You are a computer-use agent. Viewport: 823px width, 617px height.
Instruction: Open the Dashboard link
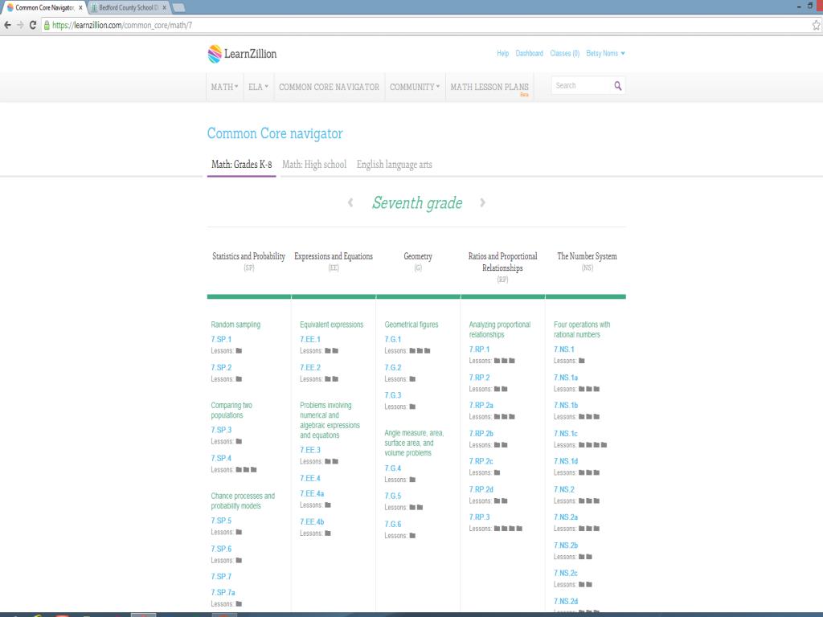coord(529,54)
